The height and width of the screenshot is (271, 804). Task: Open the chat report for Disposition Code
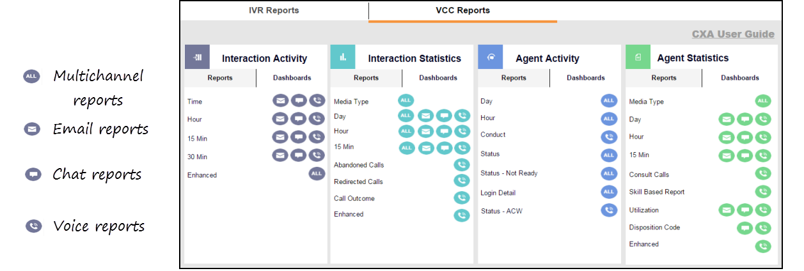pyautogui.click(x=745, y=228)
